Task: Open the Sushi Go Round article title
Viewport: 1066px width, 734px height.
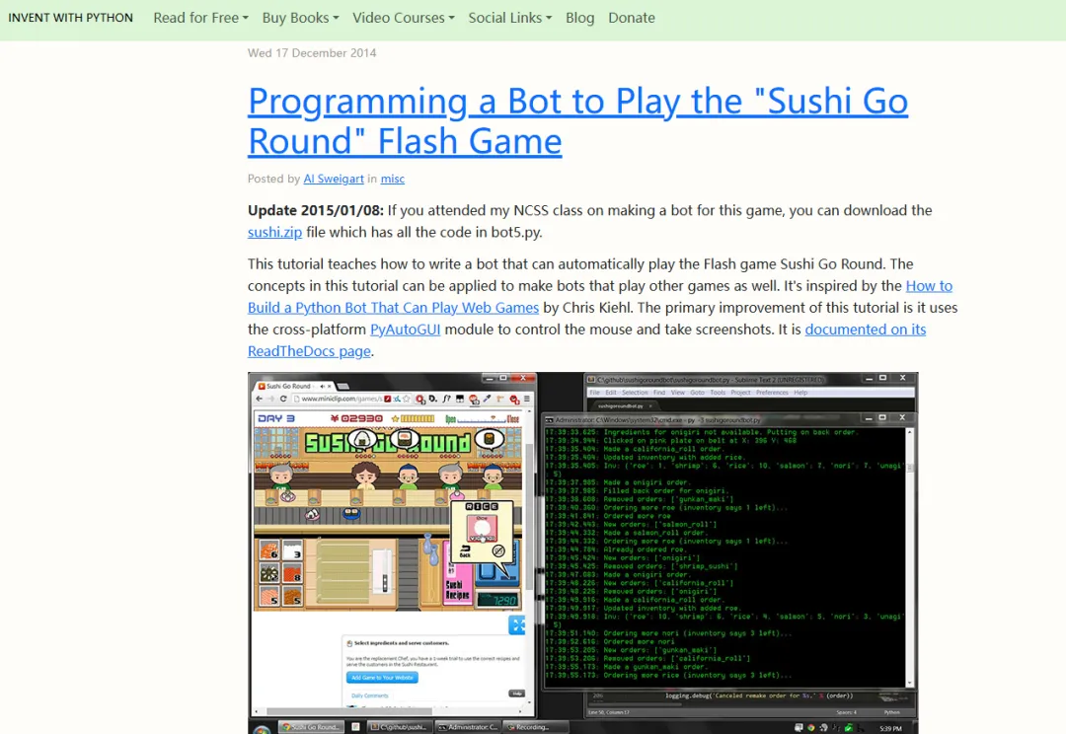Action: pos(577,121)
